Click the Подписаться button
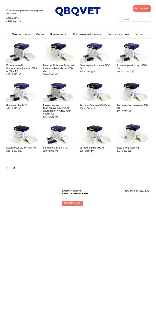The image size is (156, 313). point(72,203)
